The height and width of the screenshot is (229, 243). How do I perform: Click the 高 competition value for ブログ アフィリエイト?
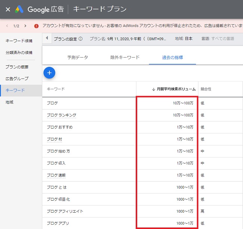point(202,211)
